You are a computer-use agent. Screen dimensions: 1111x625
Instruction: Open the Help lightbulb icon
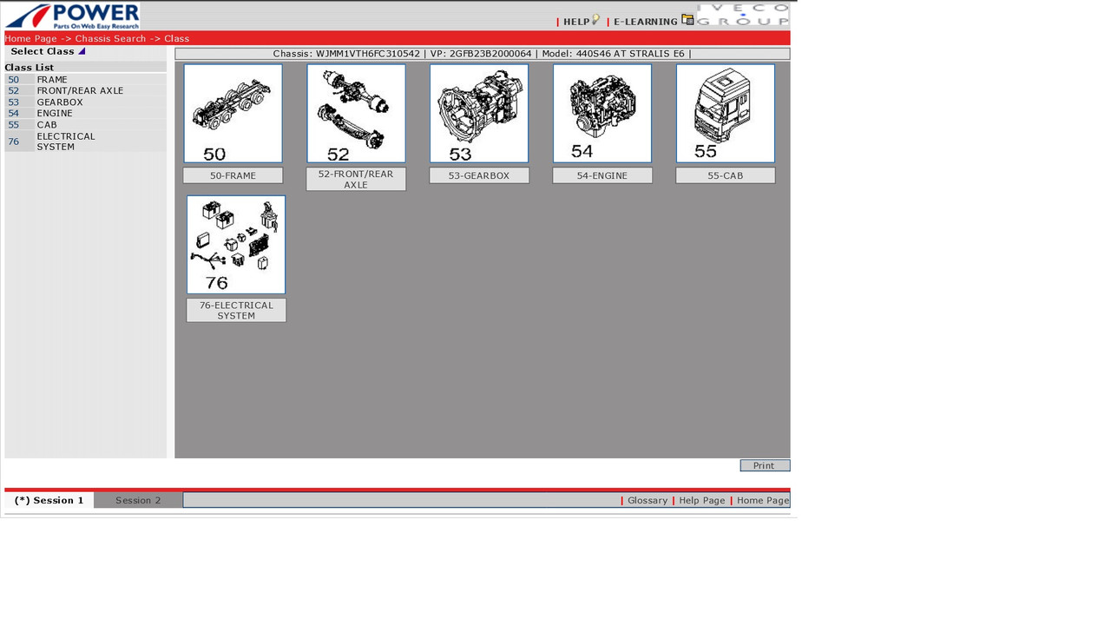pos(595,19)
